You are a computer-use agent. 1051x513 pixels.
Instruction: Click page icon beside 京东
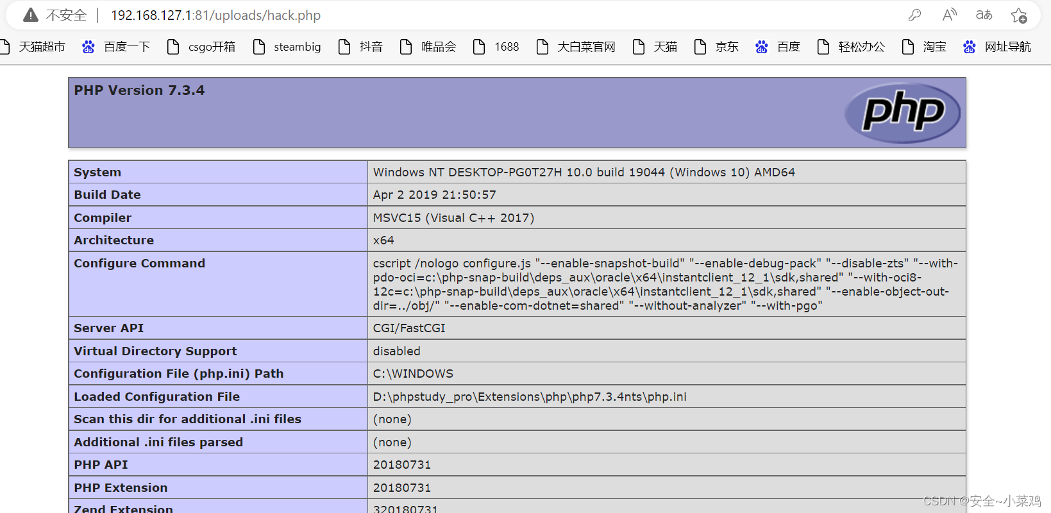coord(700,47)
